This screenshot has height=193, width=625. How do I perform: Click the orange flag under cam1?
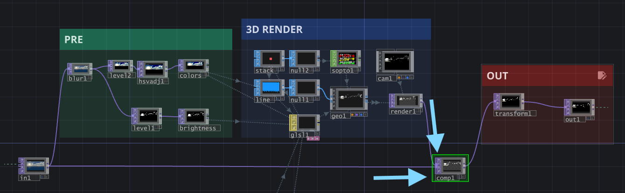pyautogui.click(x=399, y=78)
